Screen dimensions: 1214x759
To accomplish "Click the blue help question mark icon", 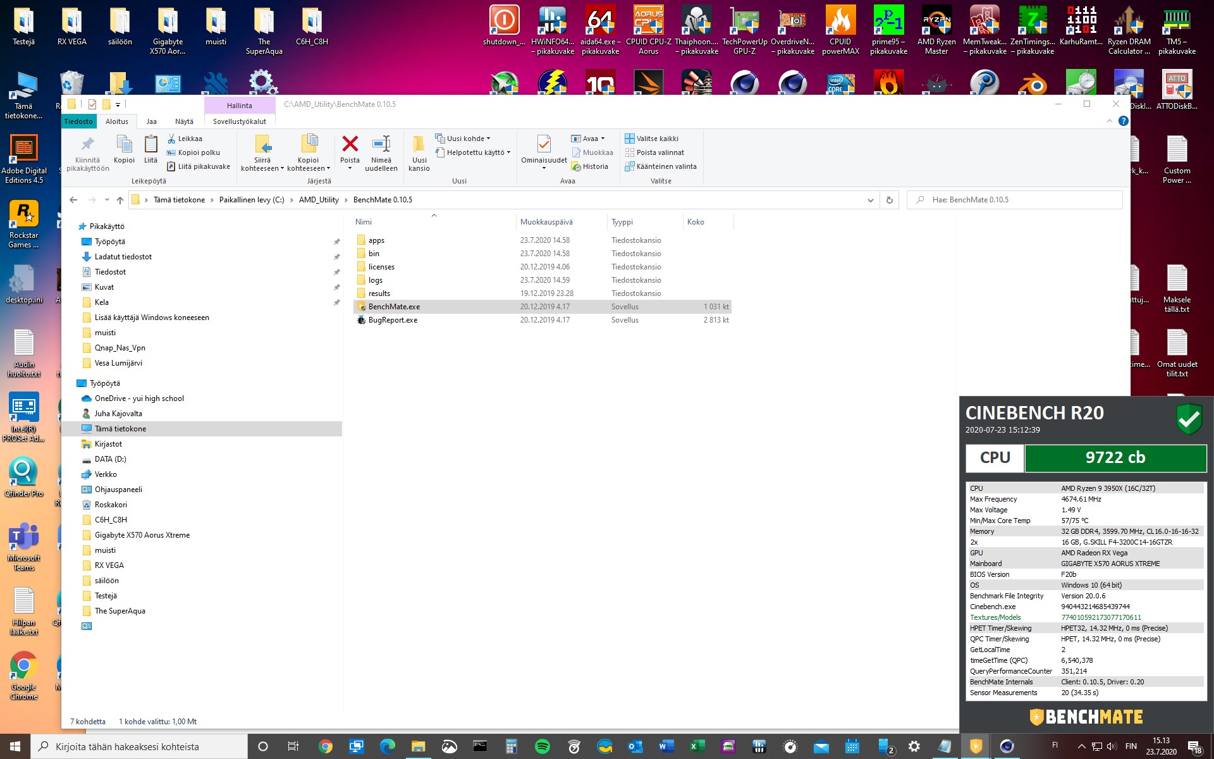I will [1123, 121].
